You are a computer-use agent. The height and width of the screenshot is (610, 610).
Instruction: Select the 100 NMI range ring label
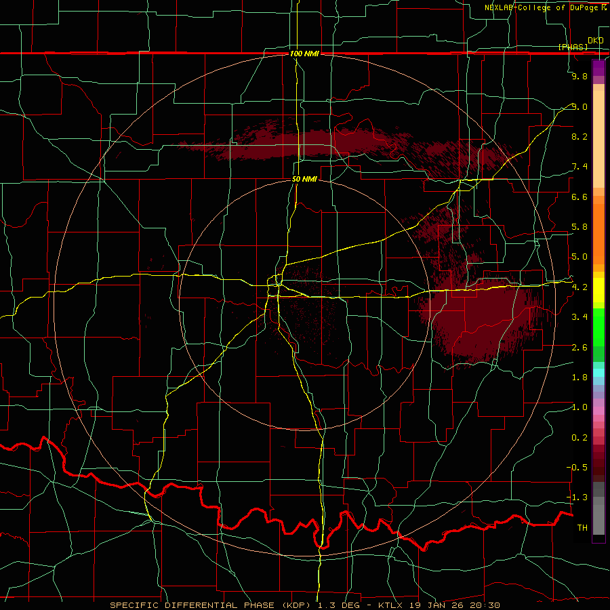point(304,54)
